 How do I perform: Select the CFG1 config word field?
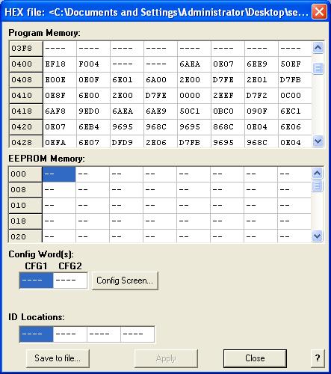[x=37, y=280]
